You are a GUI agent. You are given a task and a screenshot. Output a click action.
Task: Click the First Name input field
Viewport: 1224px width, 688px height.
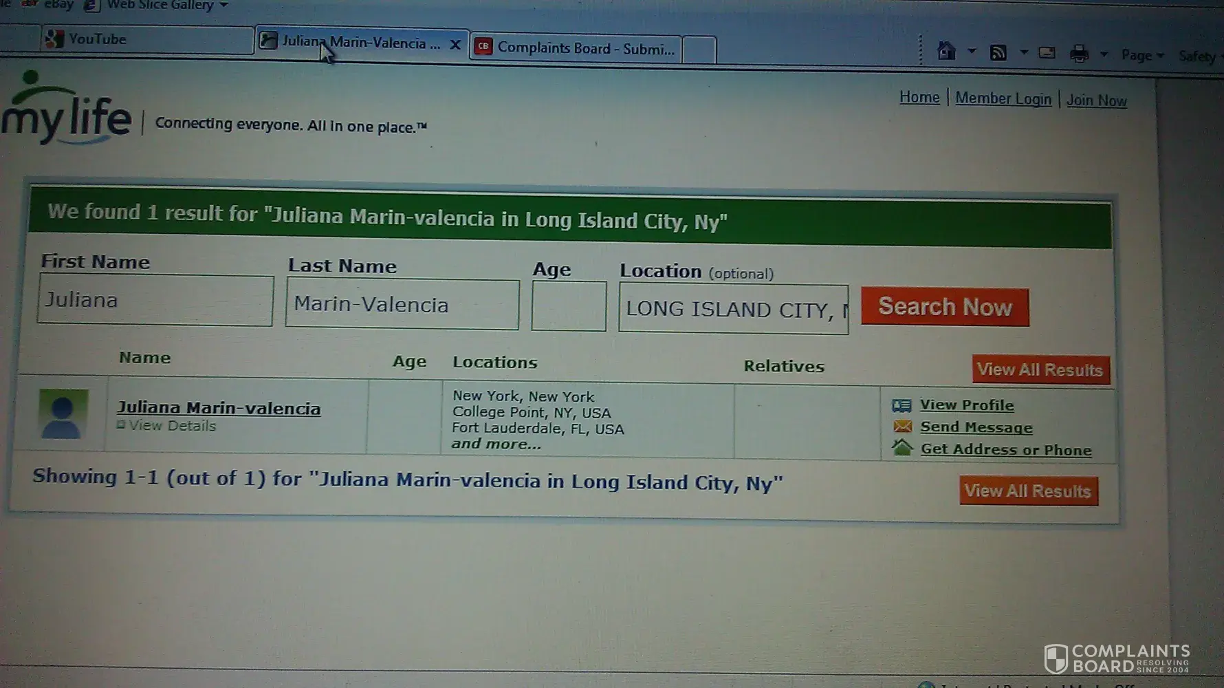coord(155,300)
